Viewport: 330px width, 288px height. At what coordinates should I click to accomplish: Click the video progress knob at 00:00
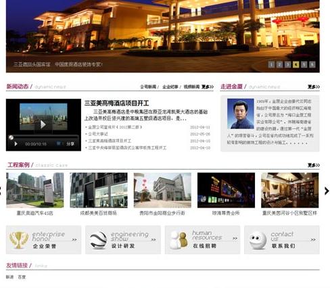(x=11, y=137)
